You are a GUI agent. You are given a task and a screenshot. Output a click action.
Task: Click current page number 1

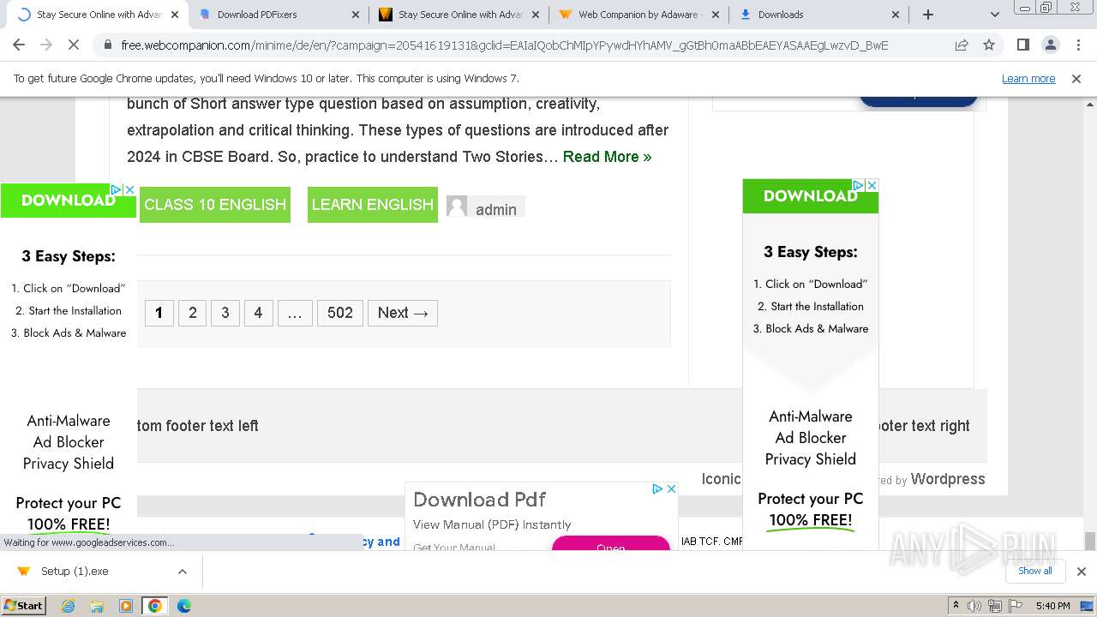point(159,313)
